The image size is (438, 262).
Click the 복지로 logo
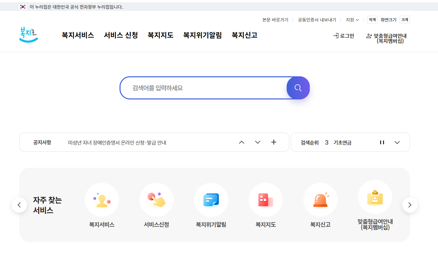pyautogui.click(x=29, y=35)
